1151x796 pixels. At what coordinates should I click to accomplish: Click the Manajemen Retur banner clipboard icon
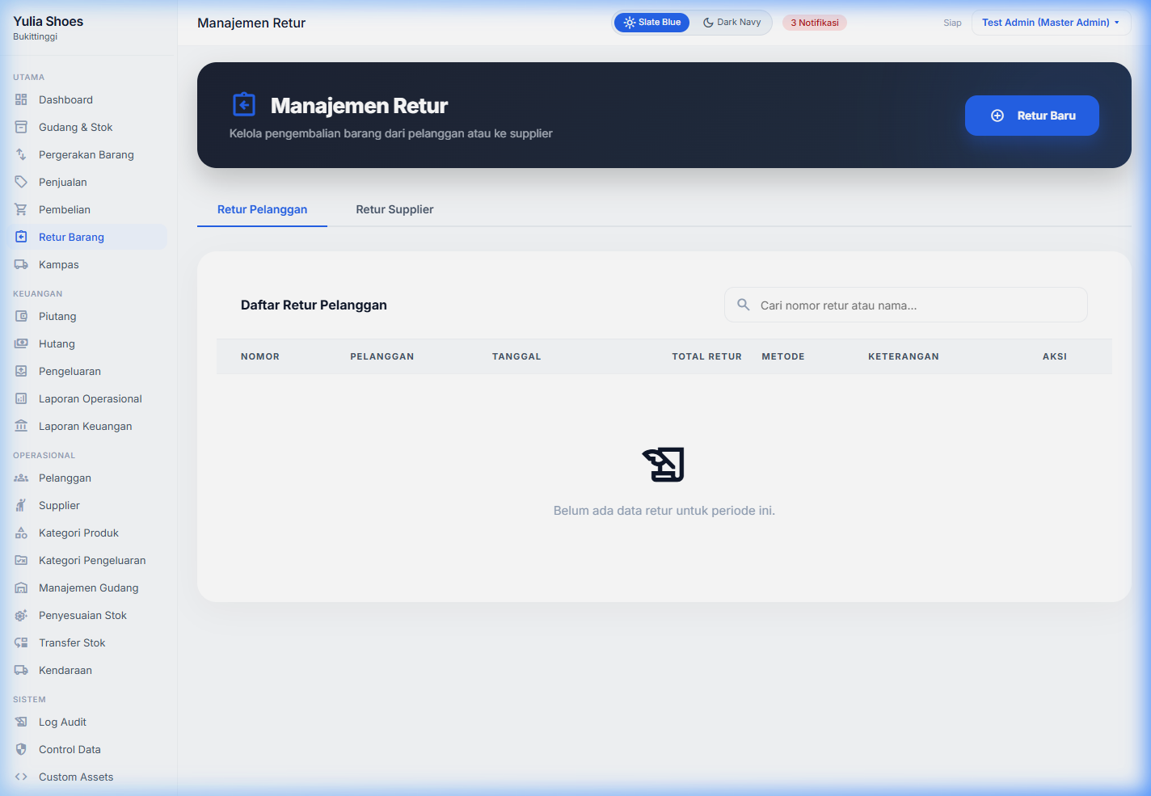pos(244,104)
